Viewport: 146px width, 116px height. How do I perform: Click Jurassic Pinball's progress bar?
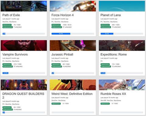pyautogui.click(x=73, y=73)
